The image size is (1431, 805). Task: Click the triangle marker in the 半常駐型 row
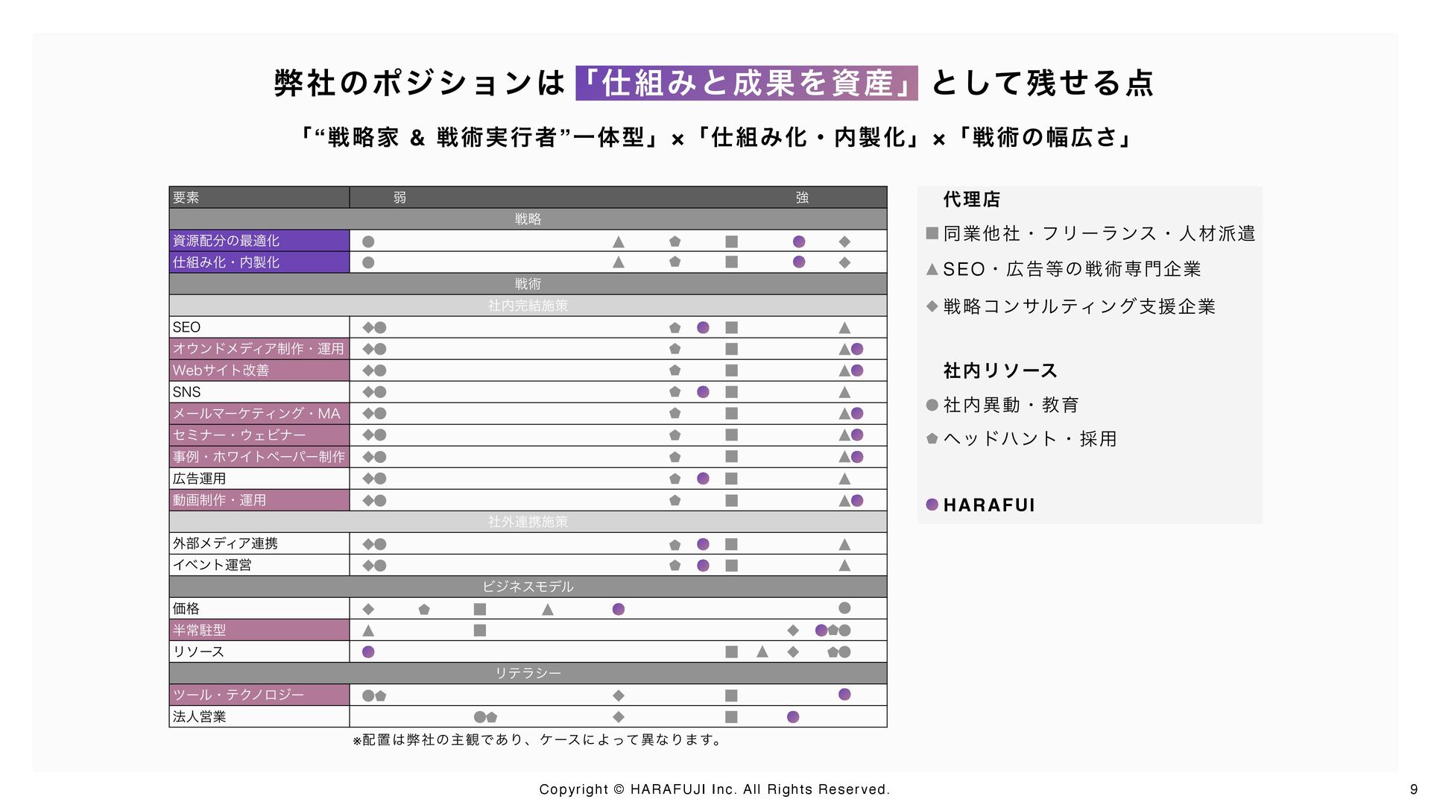(x=368, y=631)
